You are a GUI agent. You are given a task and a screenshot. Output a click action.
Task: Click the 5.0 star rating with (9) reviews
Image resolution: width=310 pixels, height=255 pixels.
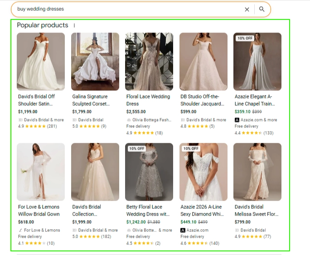point(89,126)
